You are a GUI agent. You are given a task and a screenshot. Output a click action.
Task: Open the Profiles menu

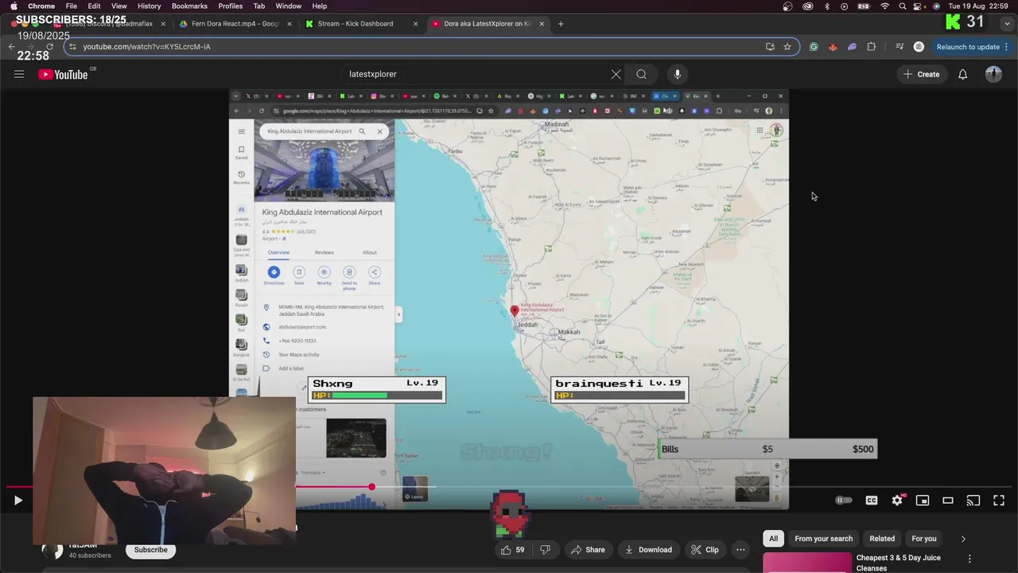click(x=231, y=6)
